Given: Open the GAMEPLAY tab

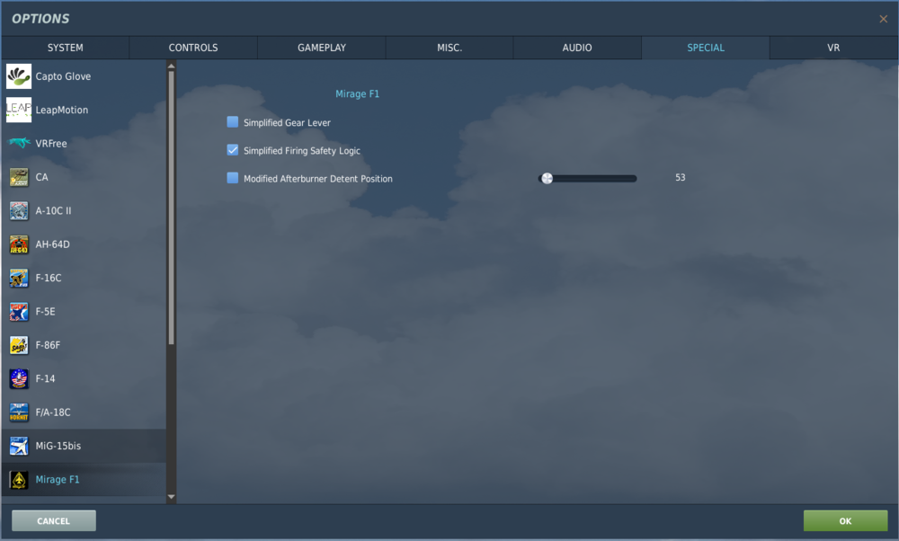Looking at the screenshot, I should [322, 48].
